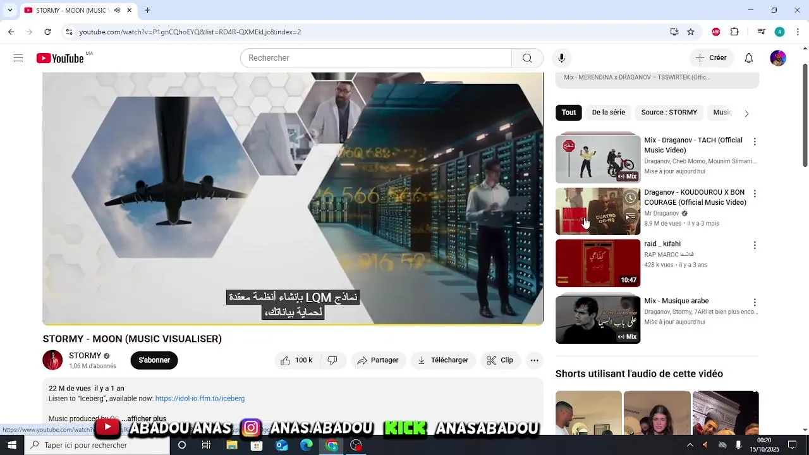809x455 pixels.
Task: Open the tab search dropdown arrow
Action: 9,10
